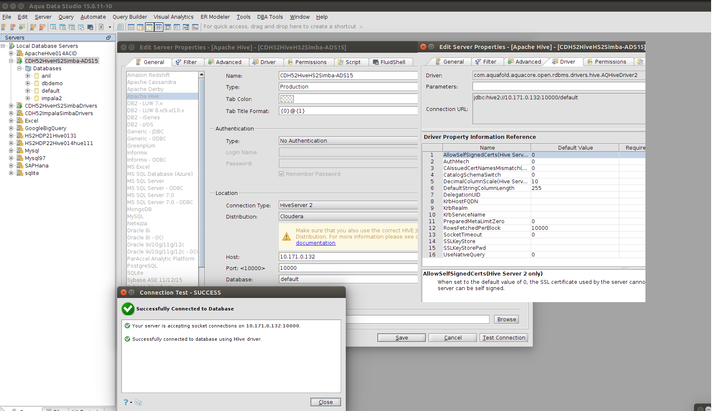Expand the default database node

click(x=28, y=91)
